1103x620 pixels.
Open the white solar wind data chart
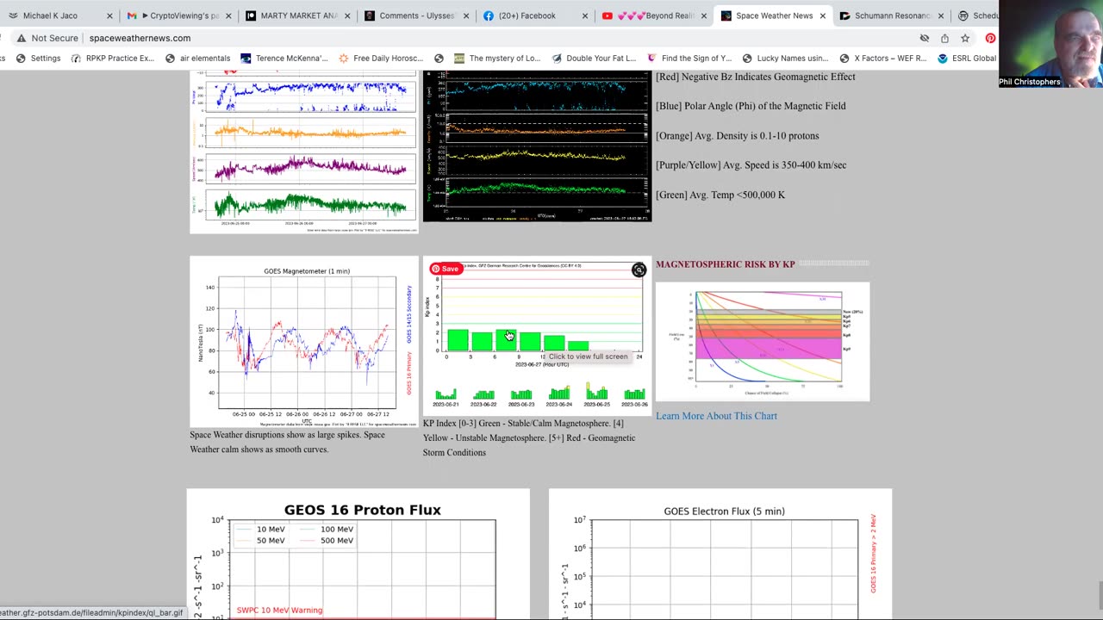(304, 152)
